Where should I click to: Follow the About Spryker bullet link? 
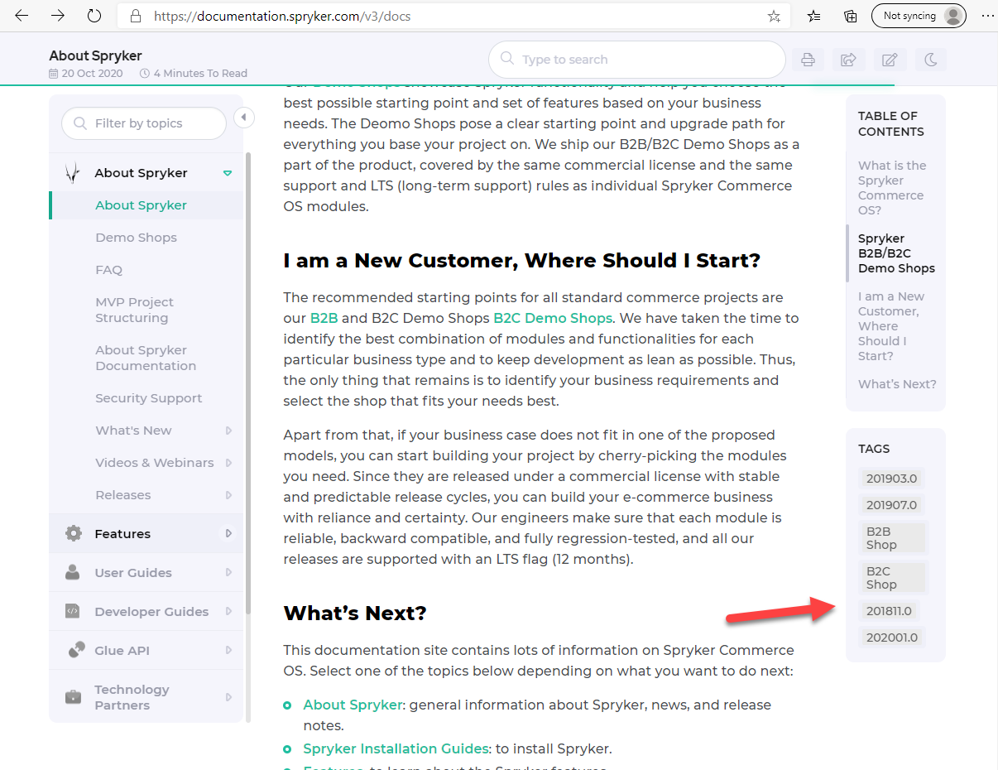pos(353,705)
